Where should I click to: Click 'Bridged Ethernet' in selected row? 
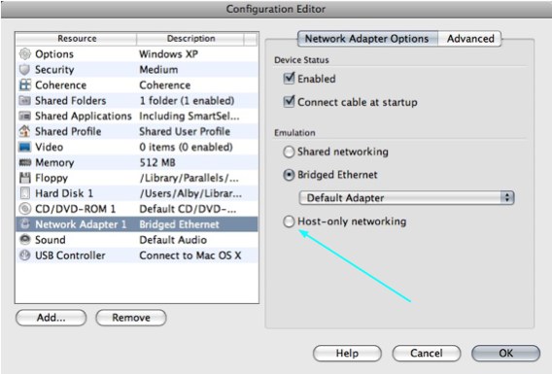(x=179, y=224)
